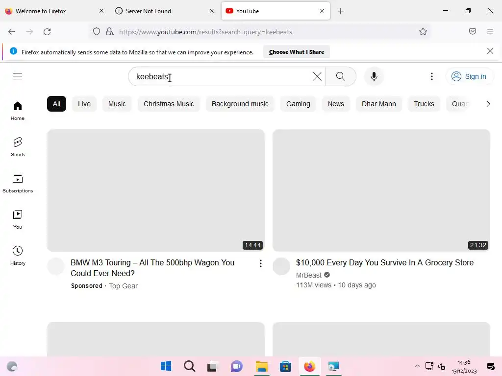Open Subscriptions in sidebar
Viewport: 502px width, 376px height.
[18, 183]
